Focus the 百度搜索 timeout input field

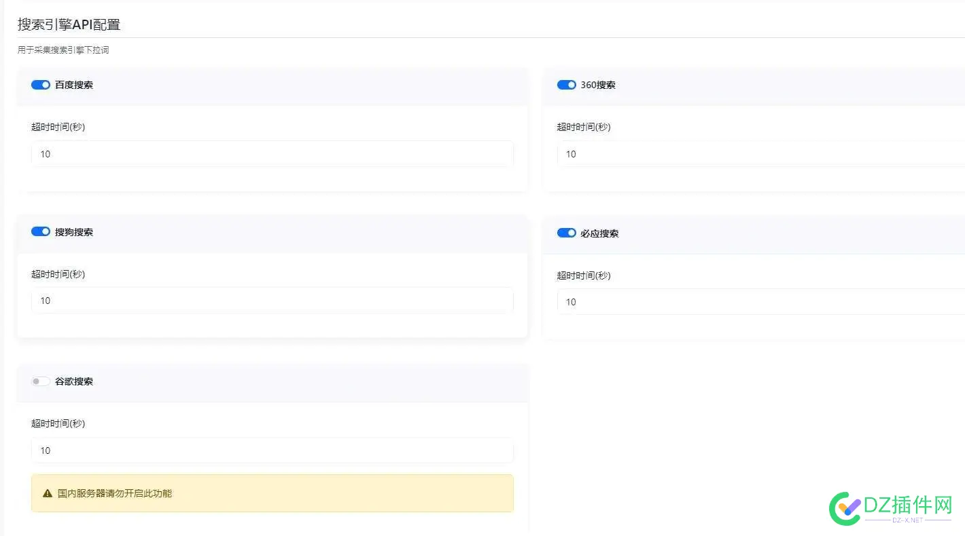pyautogui.click(x=273, y=154)
